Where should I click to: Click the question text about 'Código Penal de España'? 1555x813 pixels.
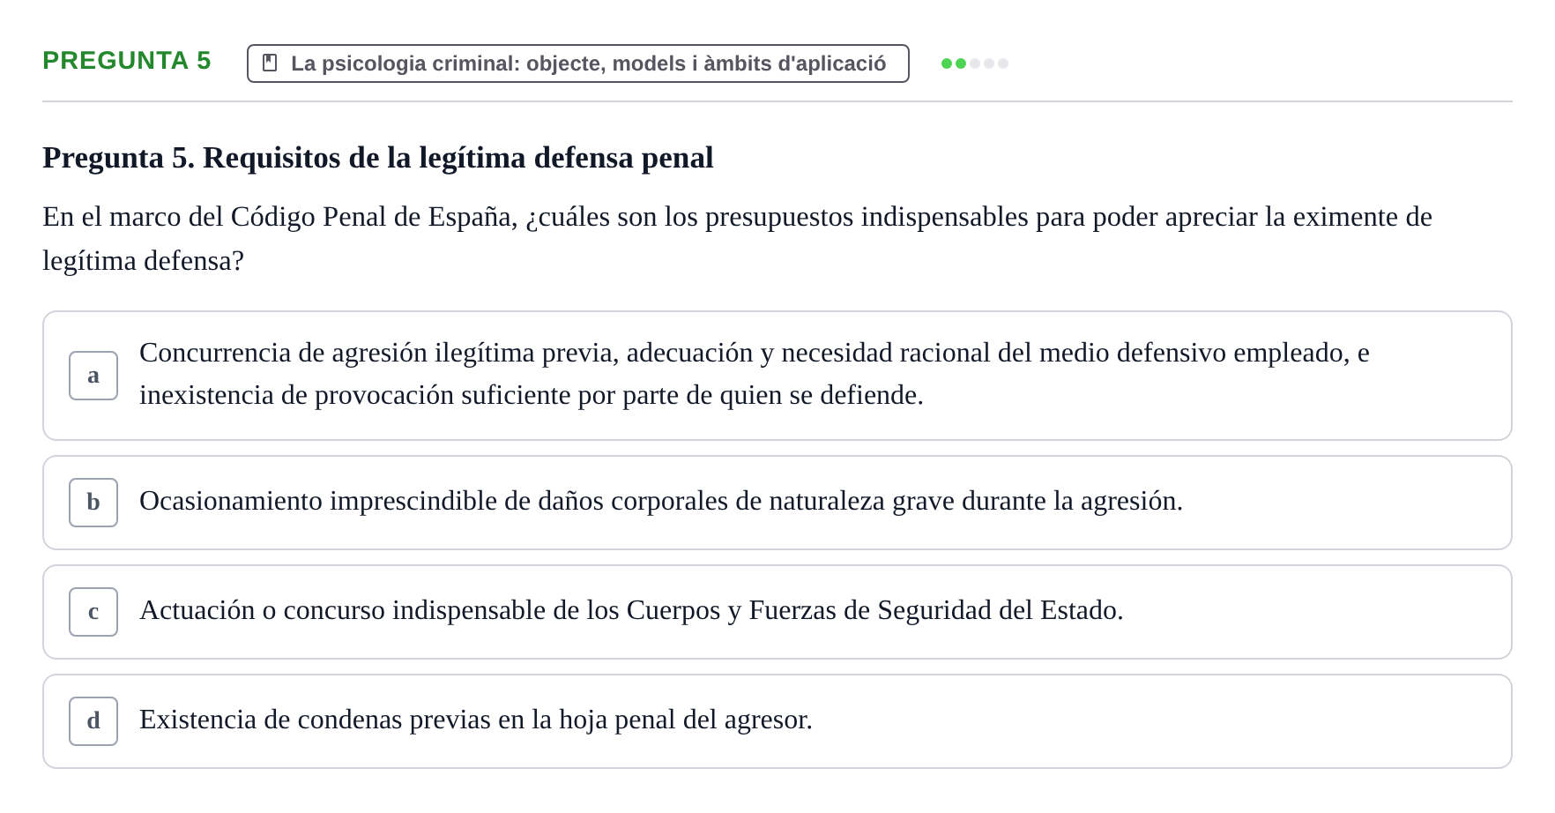coord(737,239)
